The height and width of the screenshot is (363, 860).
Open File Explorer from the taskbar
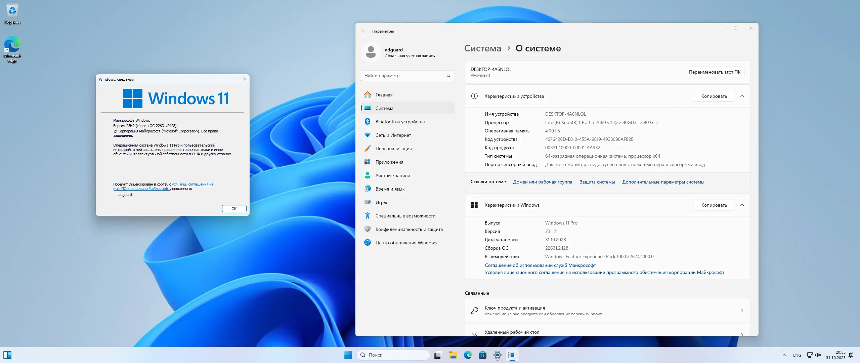tap(453, 355)
